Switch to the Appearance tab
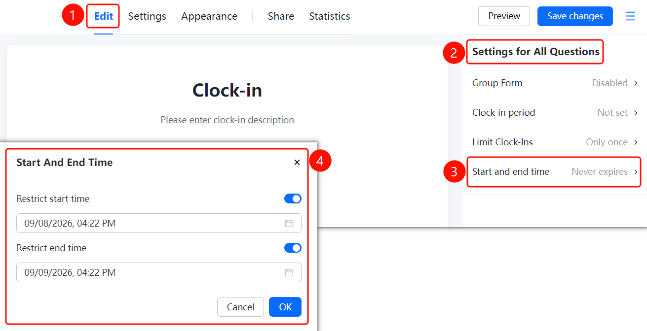Screen dimensions: 647x331 click(209, 16)
